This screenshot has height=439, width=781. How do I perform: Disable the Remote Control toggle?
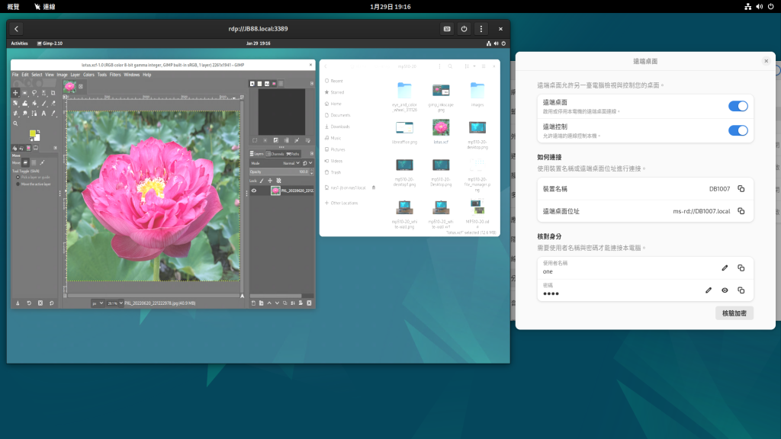[738, 130]
